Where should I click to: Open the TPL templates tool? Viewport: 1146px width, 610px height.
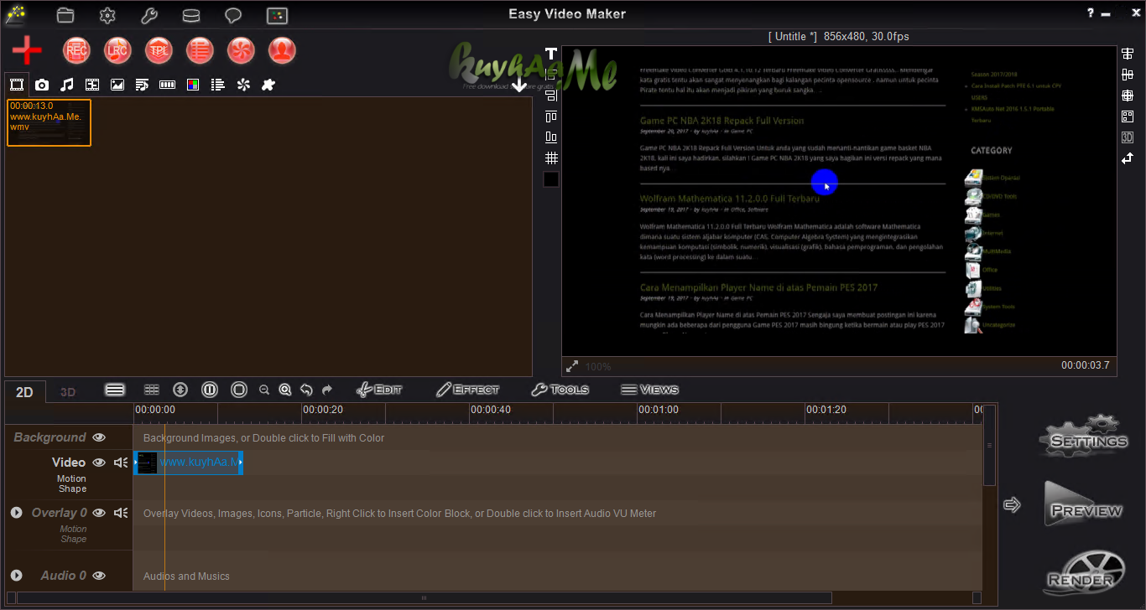pyautogui.click(x=159, y=51)
